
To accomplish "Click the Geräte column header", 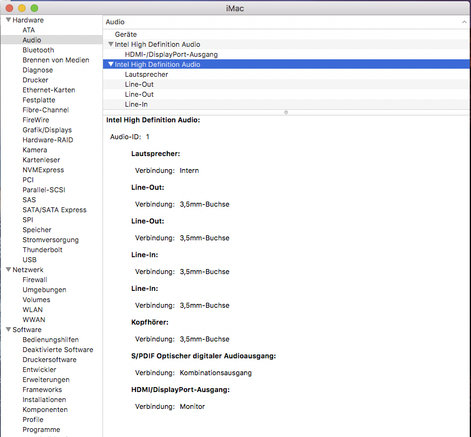I will [126, 34].
